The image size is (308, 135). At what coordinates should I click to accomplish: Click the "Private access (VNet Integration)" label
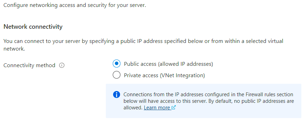(164, 75)
